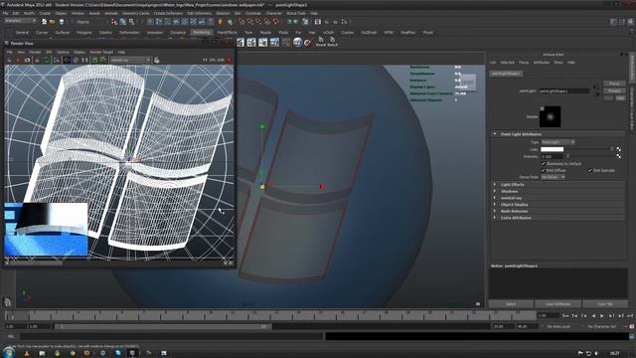The image size is (636, 358).
Task: Click the Color slider next to swatch
Action: pos(589,149)
